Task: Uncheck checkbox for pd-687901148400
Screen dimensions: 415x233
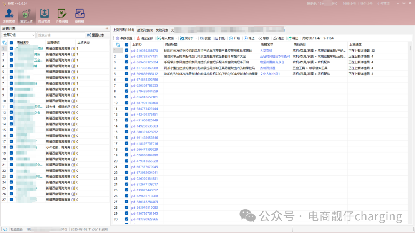Action: [126, 103]
